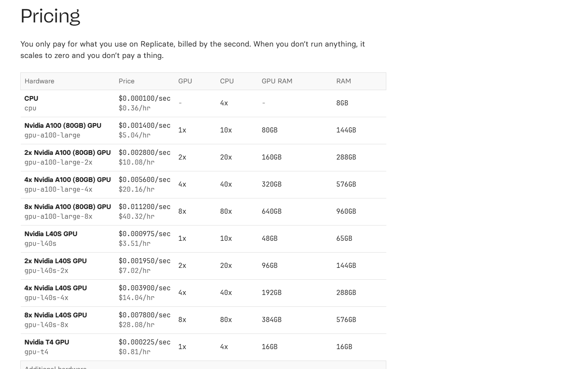Screen dimensions: 582x369
Task: Select the CPU hardware row name
Action: tap(31, 98)
